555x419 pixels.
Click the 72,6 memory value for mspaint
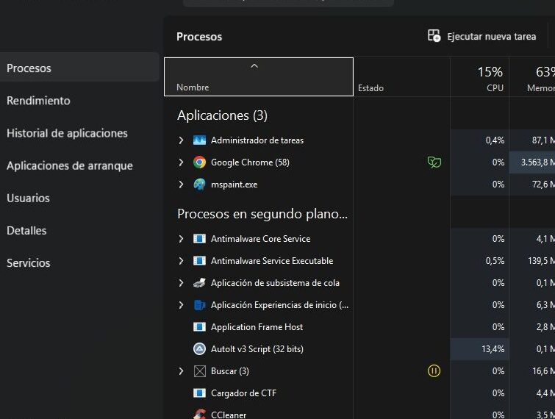(543, 185)
